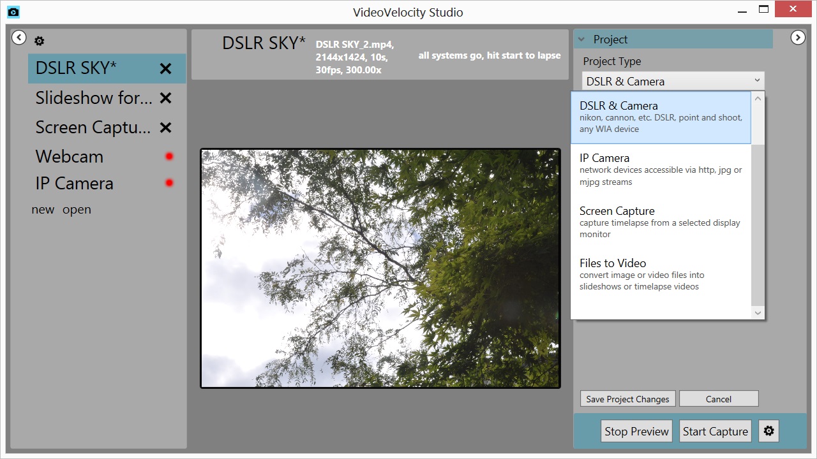Choose IP Camera project type option
Screen dimensions: 817x459
(x=661, y=170)
